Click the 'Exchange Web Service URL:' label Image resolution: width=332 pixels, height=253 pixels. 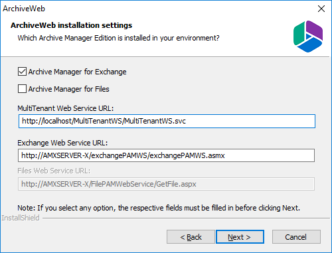[62, 143]
